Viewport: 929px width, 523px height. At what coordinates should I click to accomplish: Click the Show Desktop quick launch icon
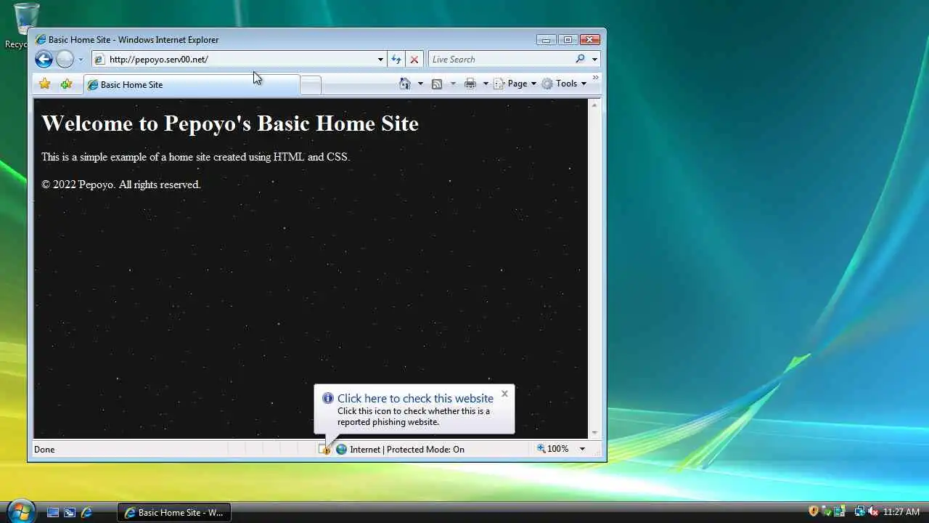pos(53,512)
